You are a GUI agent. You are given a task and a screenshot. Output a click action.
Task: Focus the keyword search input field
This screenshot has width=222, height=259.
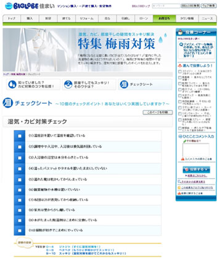pos(166,6)
